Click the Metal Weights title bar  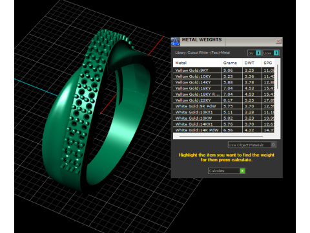pyautogui.click(x=227, y=41)
